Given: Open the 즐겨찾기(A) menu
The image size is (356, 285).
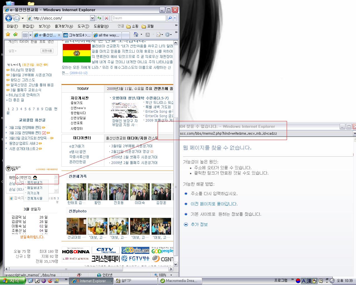Looking at the screenshot, I should [64, 26].
